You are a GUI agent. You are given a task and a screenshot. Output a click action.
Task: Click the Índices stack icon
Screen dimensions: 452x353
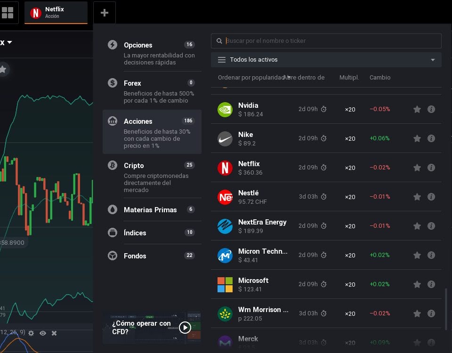point(113,232)
